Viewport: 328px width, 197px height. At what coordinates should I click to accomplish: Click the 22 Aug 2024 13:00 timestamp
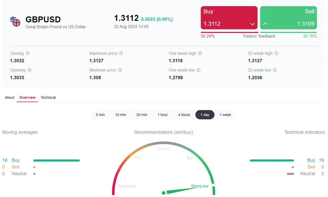point(131,27)
